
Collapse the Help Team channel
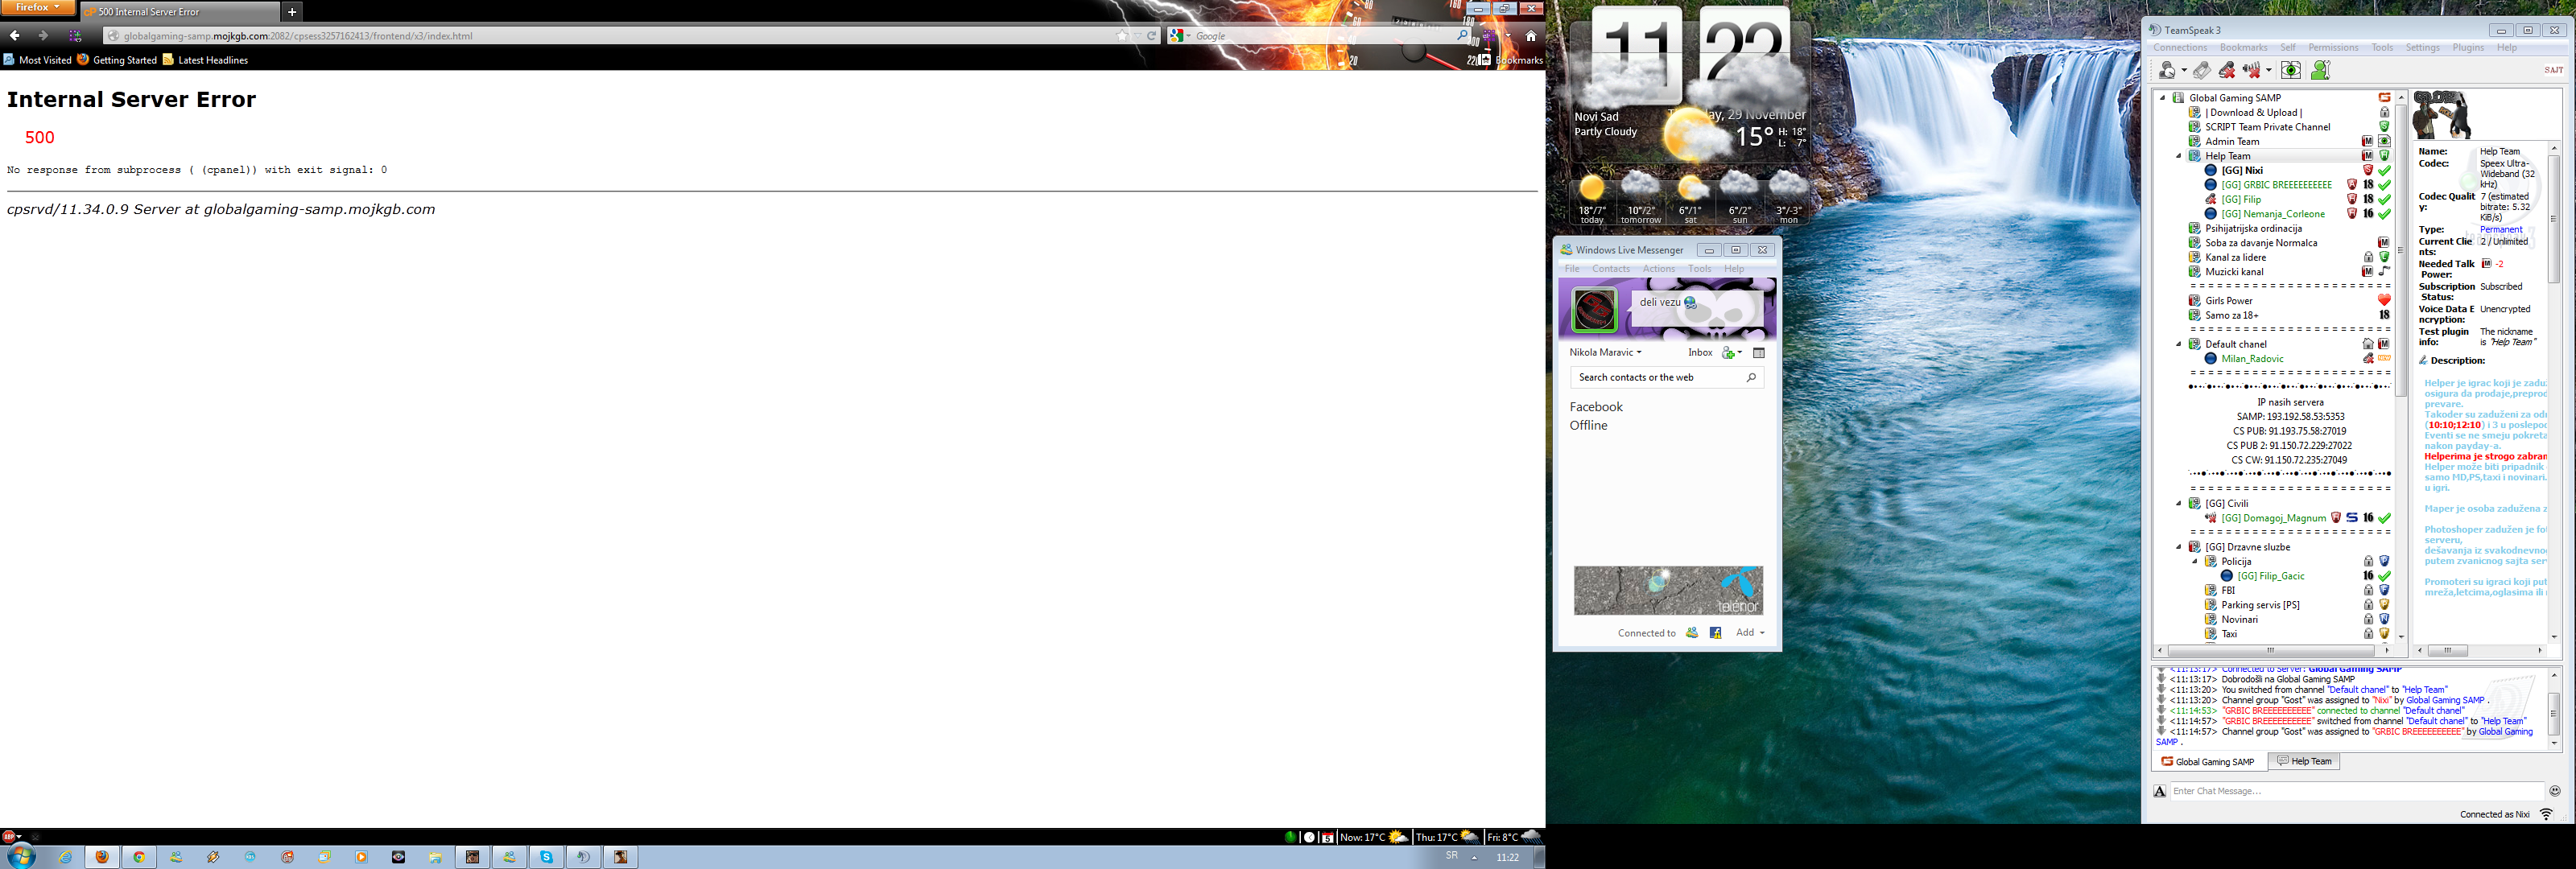2179,156
